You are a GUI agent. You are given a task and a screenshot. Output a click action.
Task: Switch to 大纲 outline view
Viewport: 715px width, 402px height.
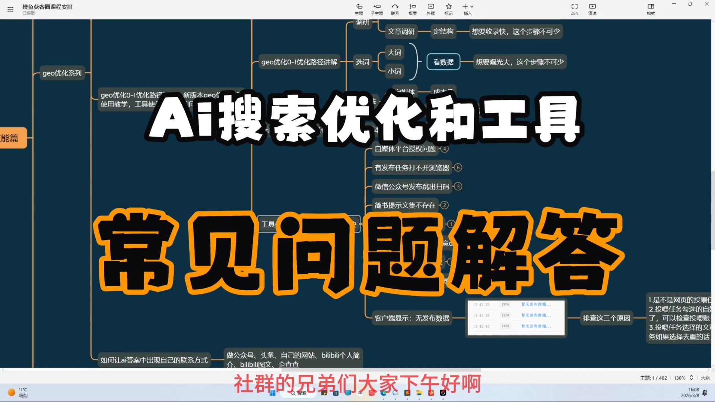click(705, 378)
